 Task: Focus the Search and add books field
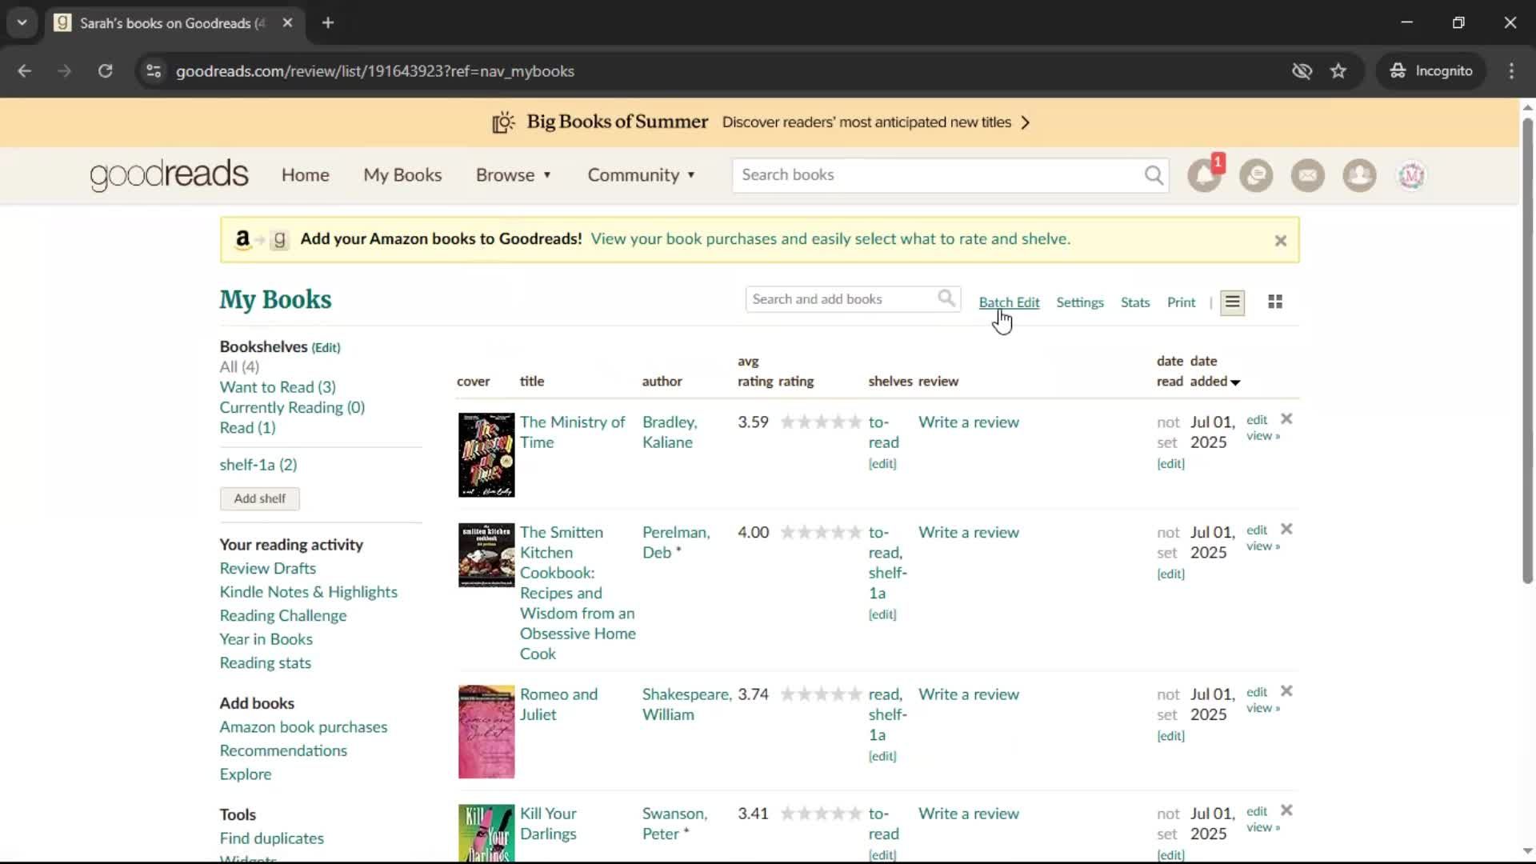(840, 298)
